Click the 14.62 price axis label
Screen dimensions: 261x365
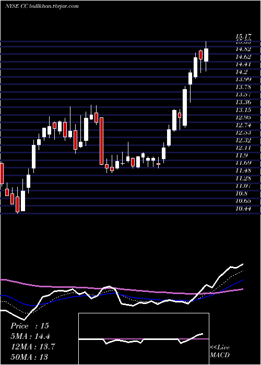tap(243, 57)
